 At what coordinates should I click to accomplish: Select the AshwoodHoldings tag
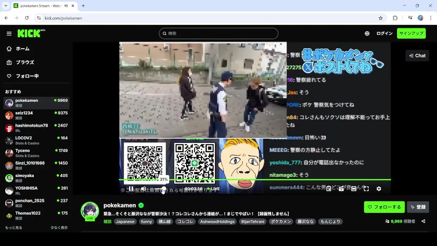217,221
